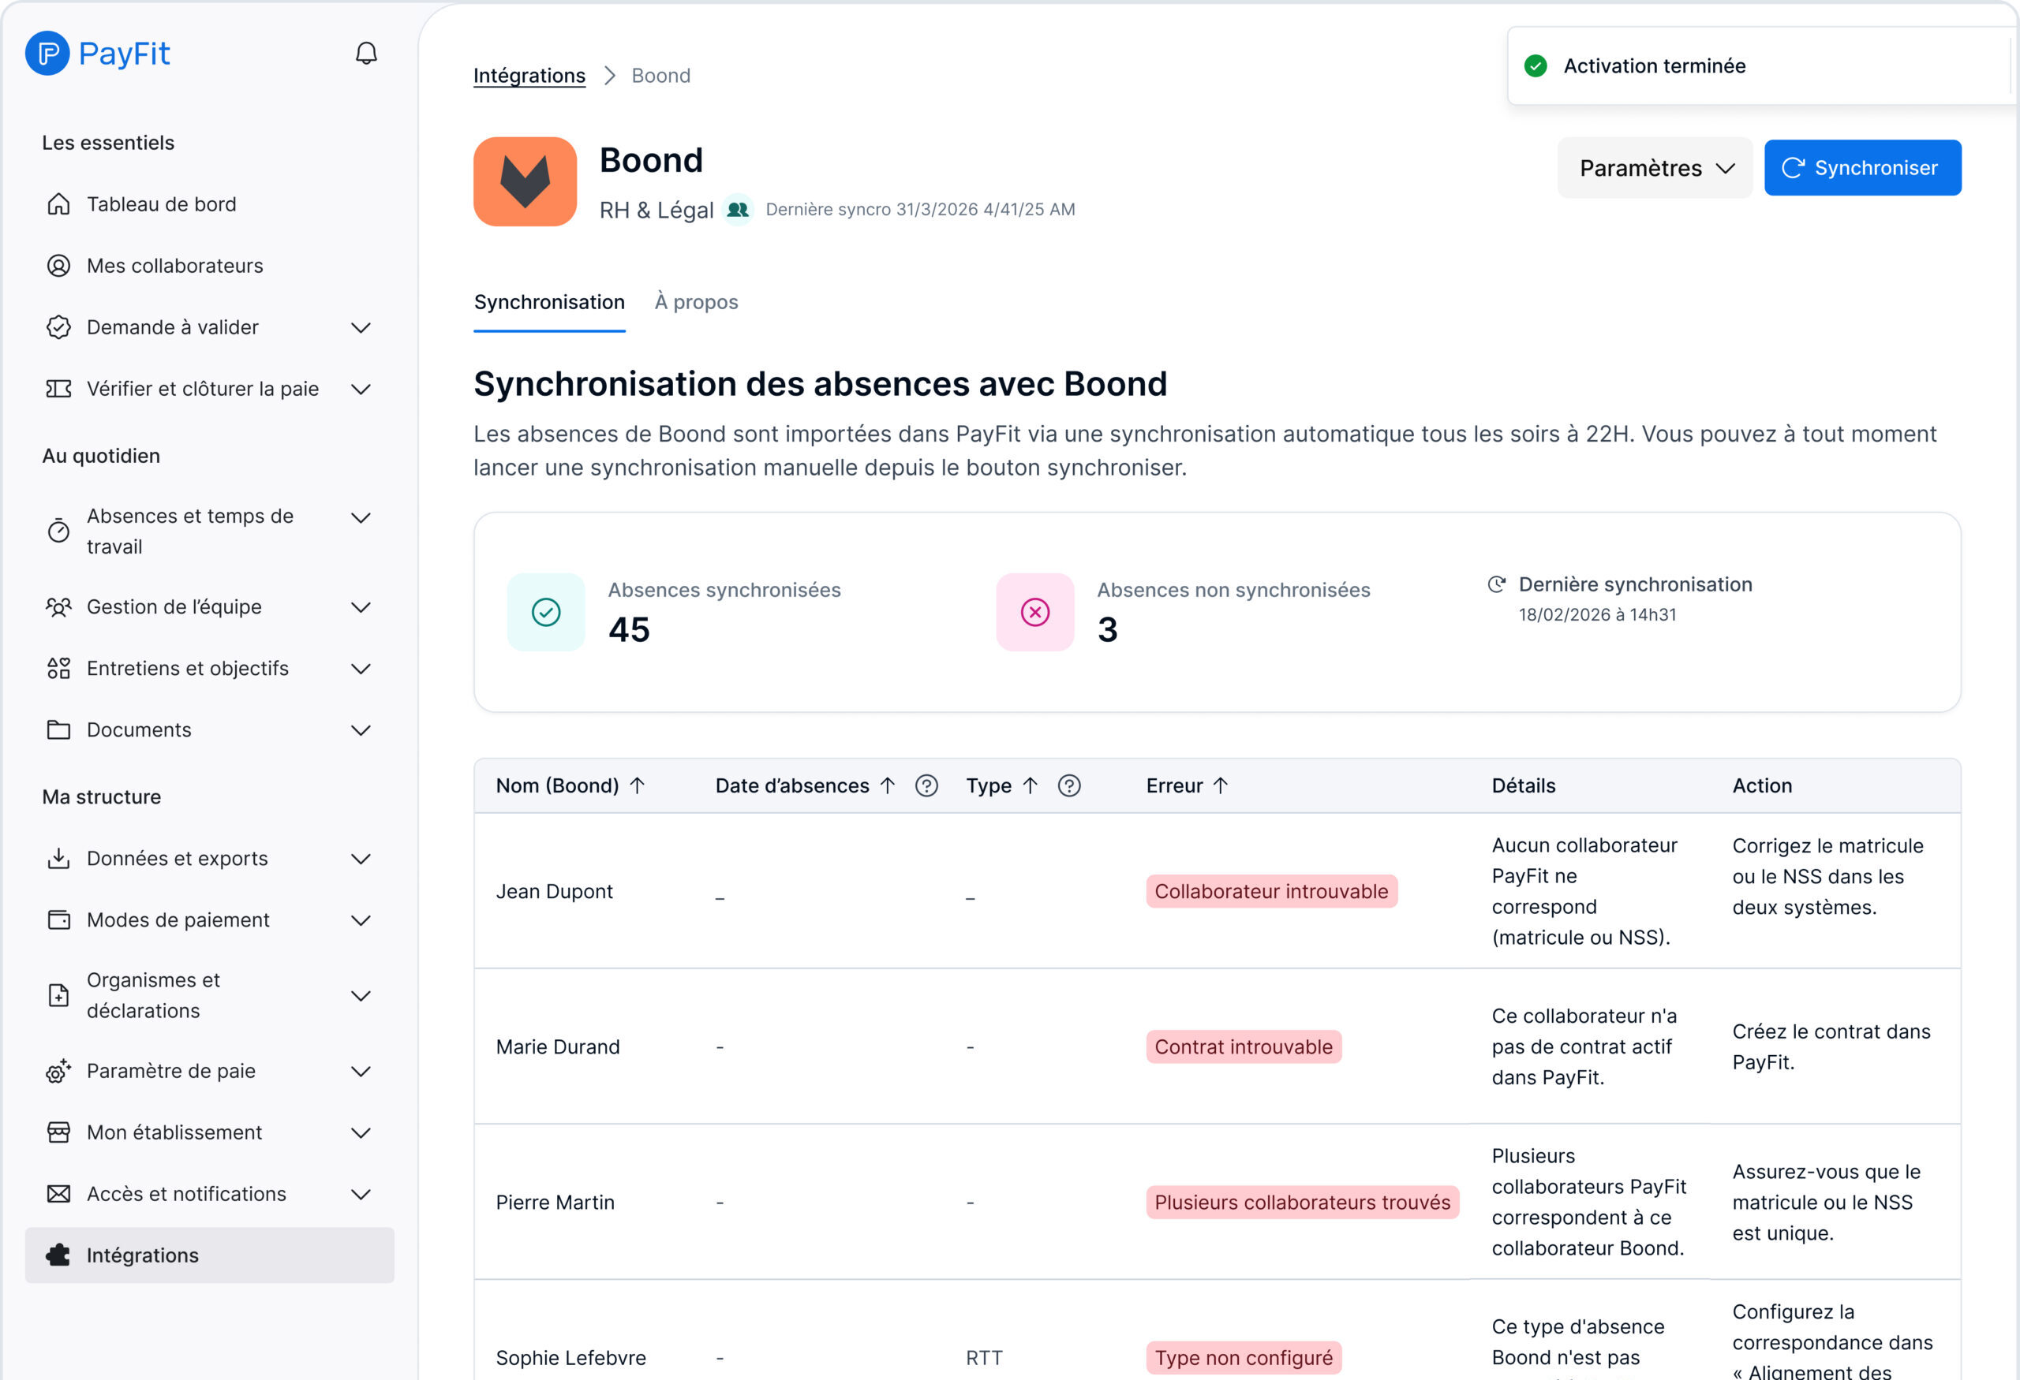Click the Intégrations puzzle icon
The image size is (2020, 1380).
(x=58, y=1256)
